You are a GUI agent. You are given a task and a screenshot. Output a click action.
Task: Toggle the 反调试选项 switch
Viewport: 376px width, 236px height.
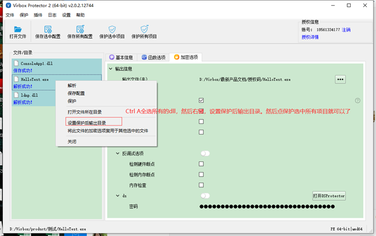(205, 153)
